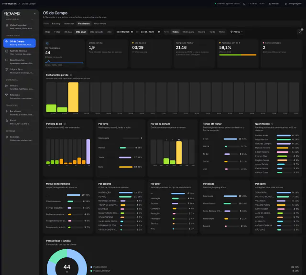Select the Madrugada shift filter
Image resolution: width=306 pixels, height=275 pixels.
click(188, 32)
